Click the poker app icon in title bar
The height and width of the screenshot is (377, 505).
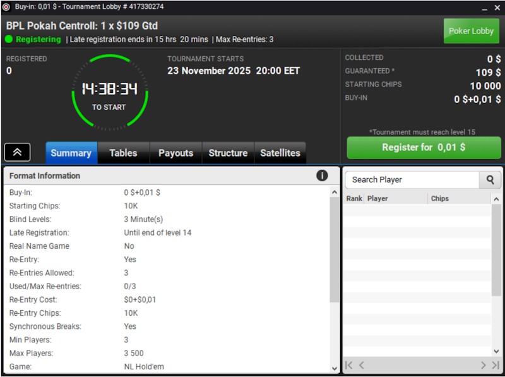6,7
